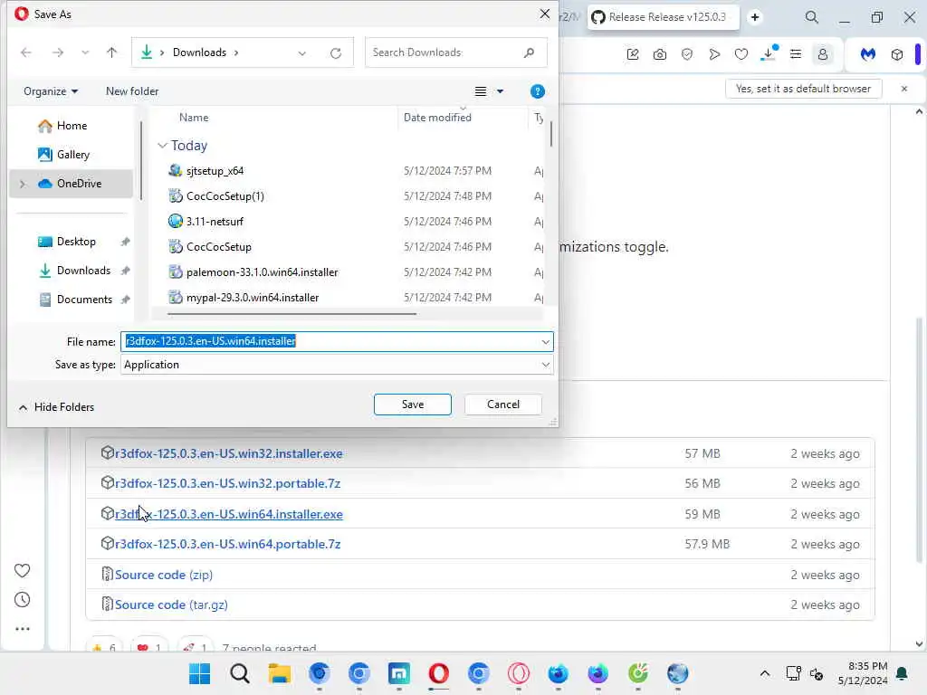Open Windows taskbar Search
The width and height of the screenshot is (927, 695).
tap(239, 673)
